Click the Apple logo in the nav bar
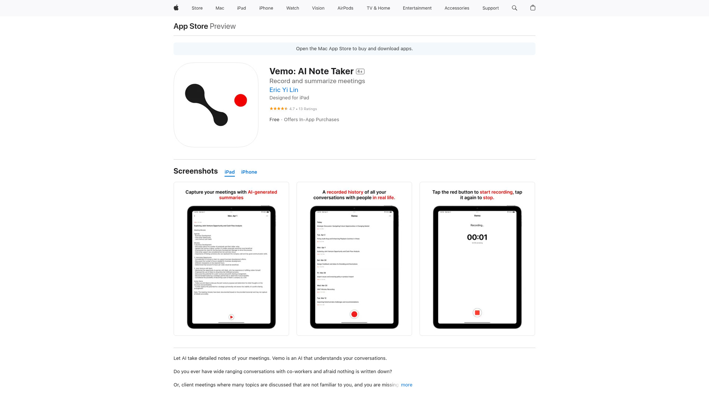 [176, 8]
